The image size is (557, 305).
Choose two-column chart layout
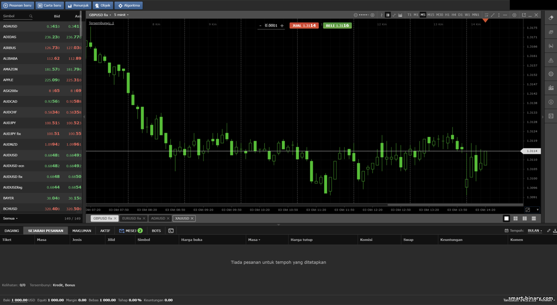[x=525, y=218]
